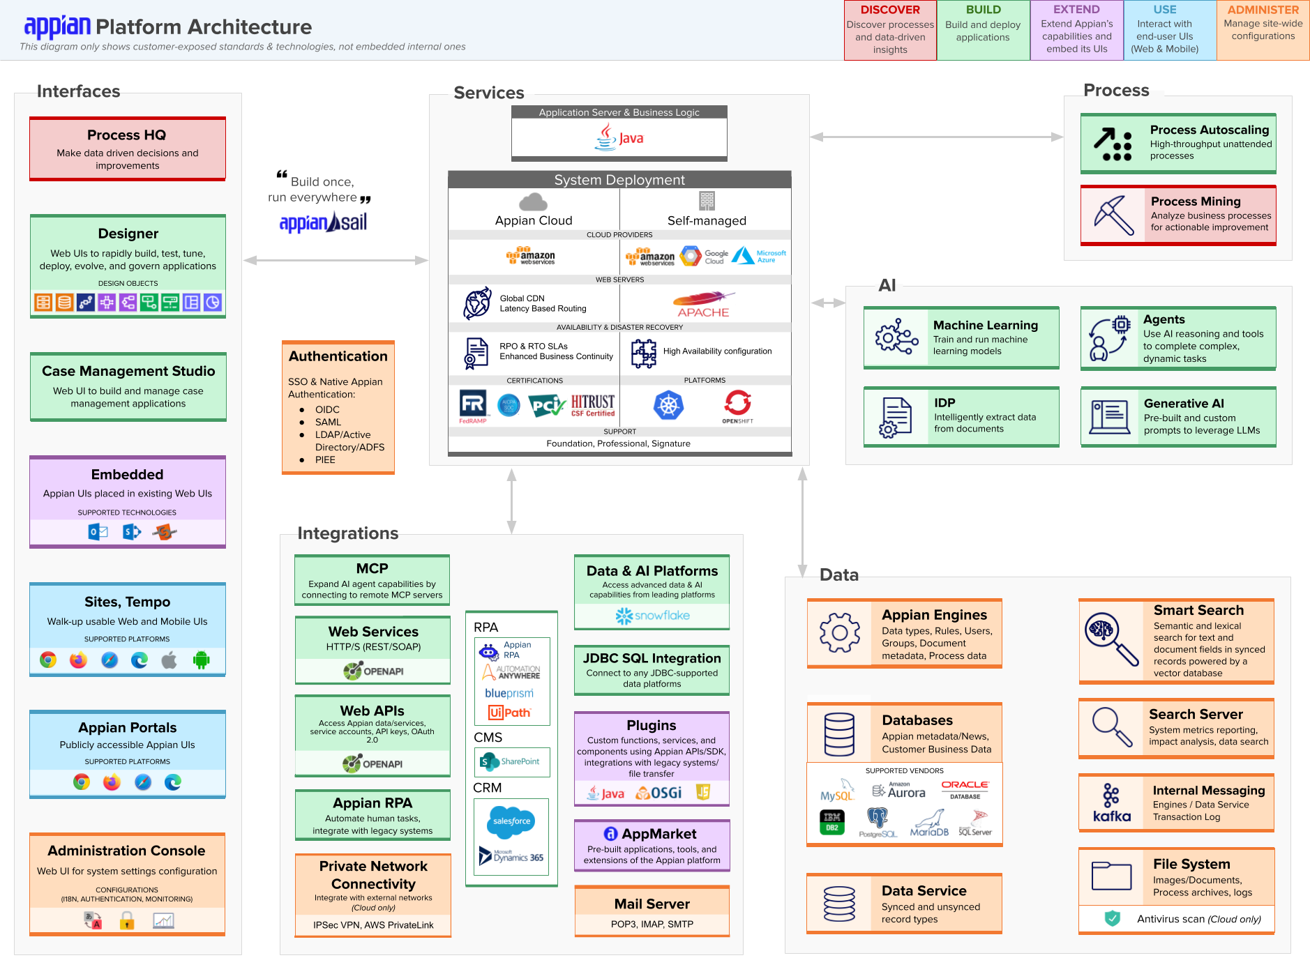This screenshot has width=1310, height=974.
Task: Click the Process Mining pickaxe icon
Action: (x=1114, y=215)
